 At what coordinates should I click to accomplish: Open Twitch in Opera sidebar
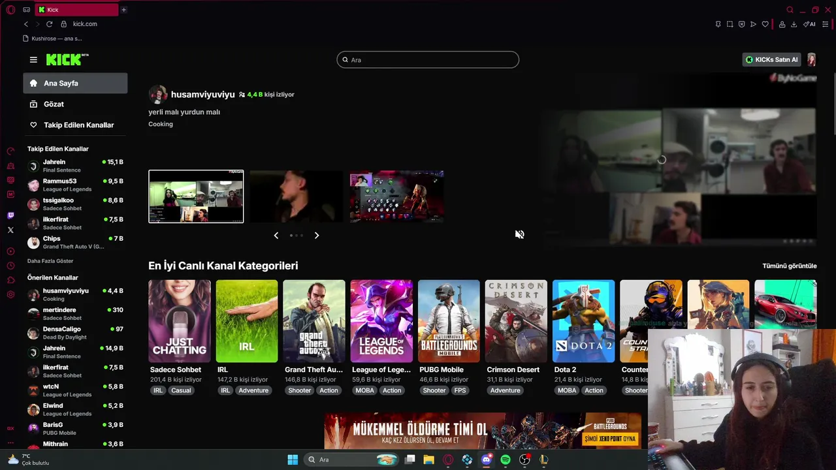pos(10,215)
